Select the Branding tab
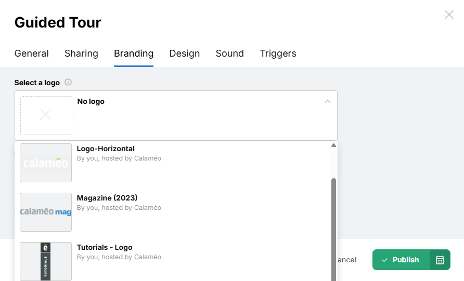 (134, 53)
